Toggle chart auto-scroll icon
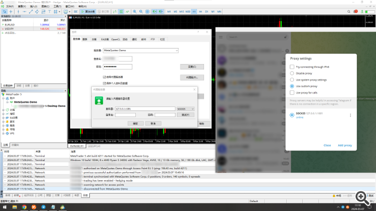Viewport: 376px width, 211px height. 154,11
